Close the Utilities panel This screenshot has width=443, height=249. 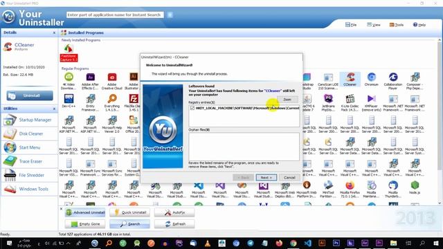coord(54,109)
